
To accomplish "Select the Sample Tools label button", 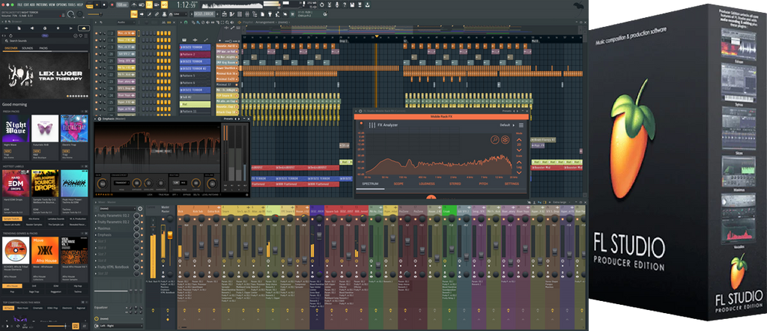I will [x=10, y=219].
